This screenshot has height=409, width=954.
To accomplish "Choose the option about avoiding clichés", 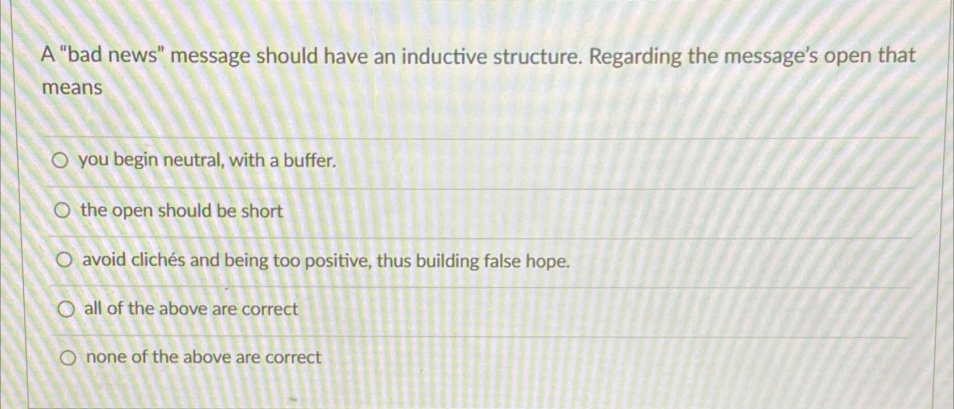I will pyautogui.click(x=65, y=260).
